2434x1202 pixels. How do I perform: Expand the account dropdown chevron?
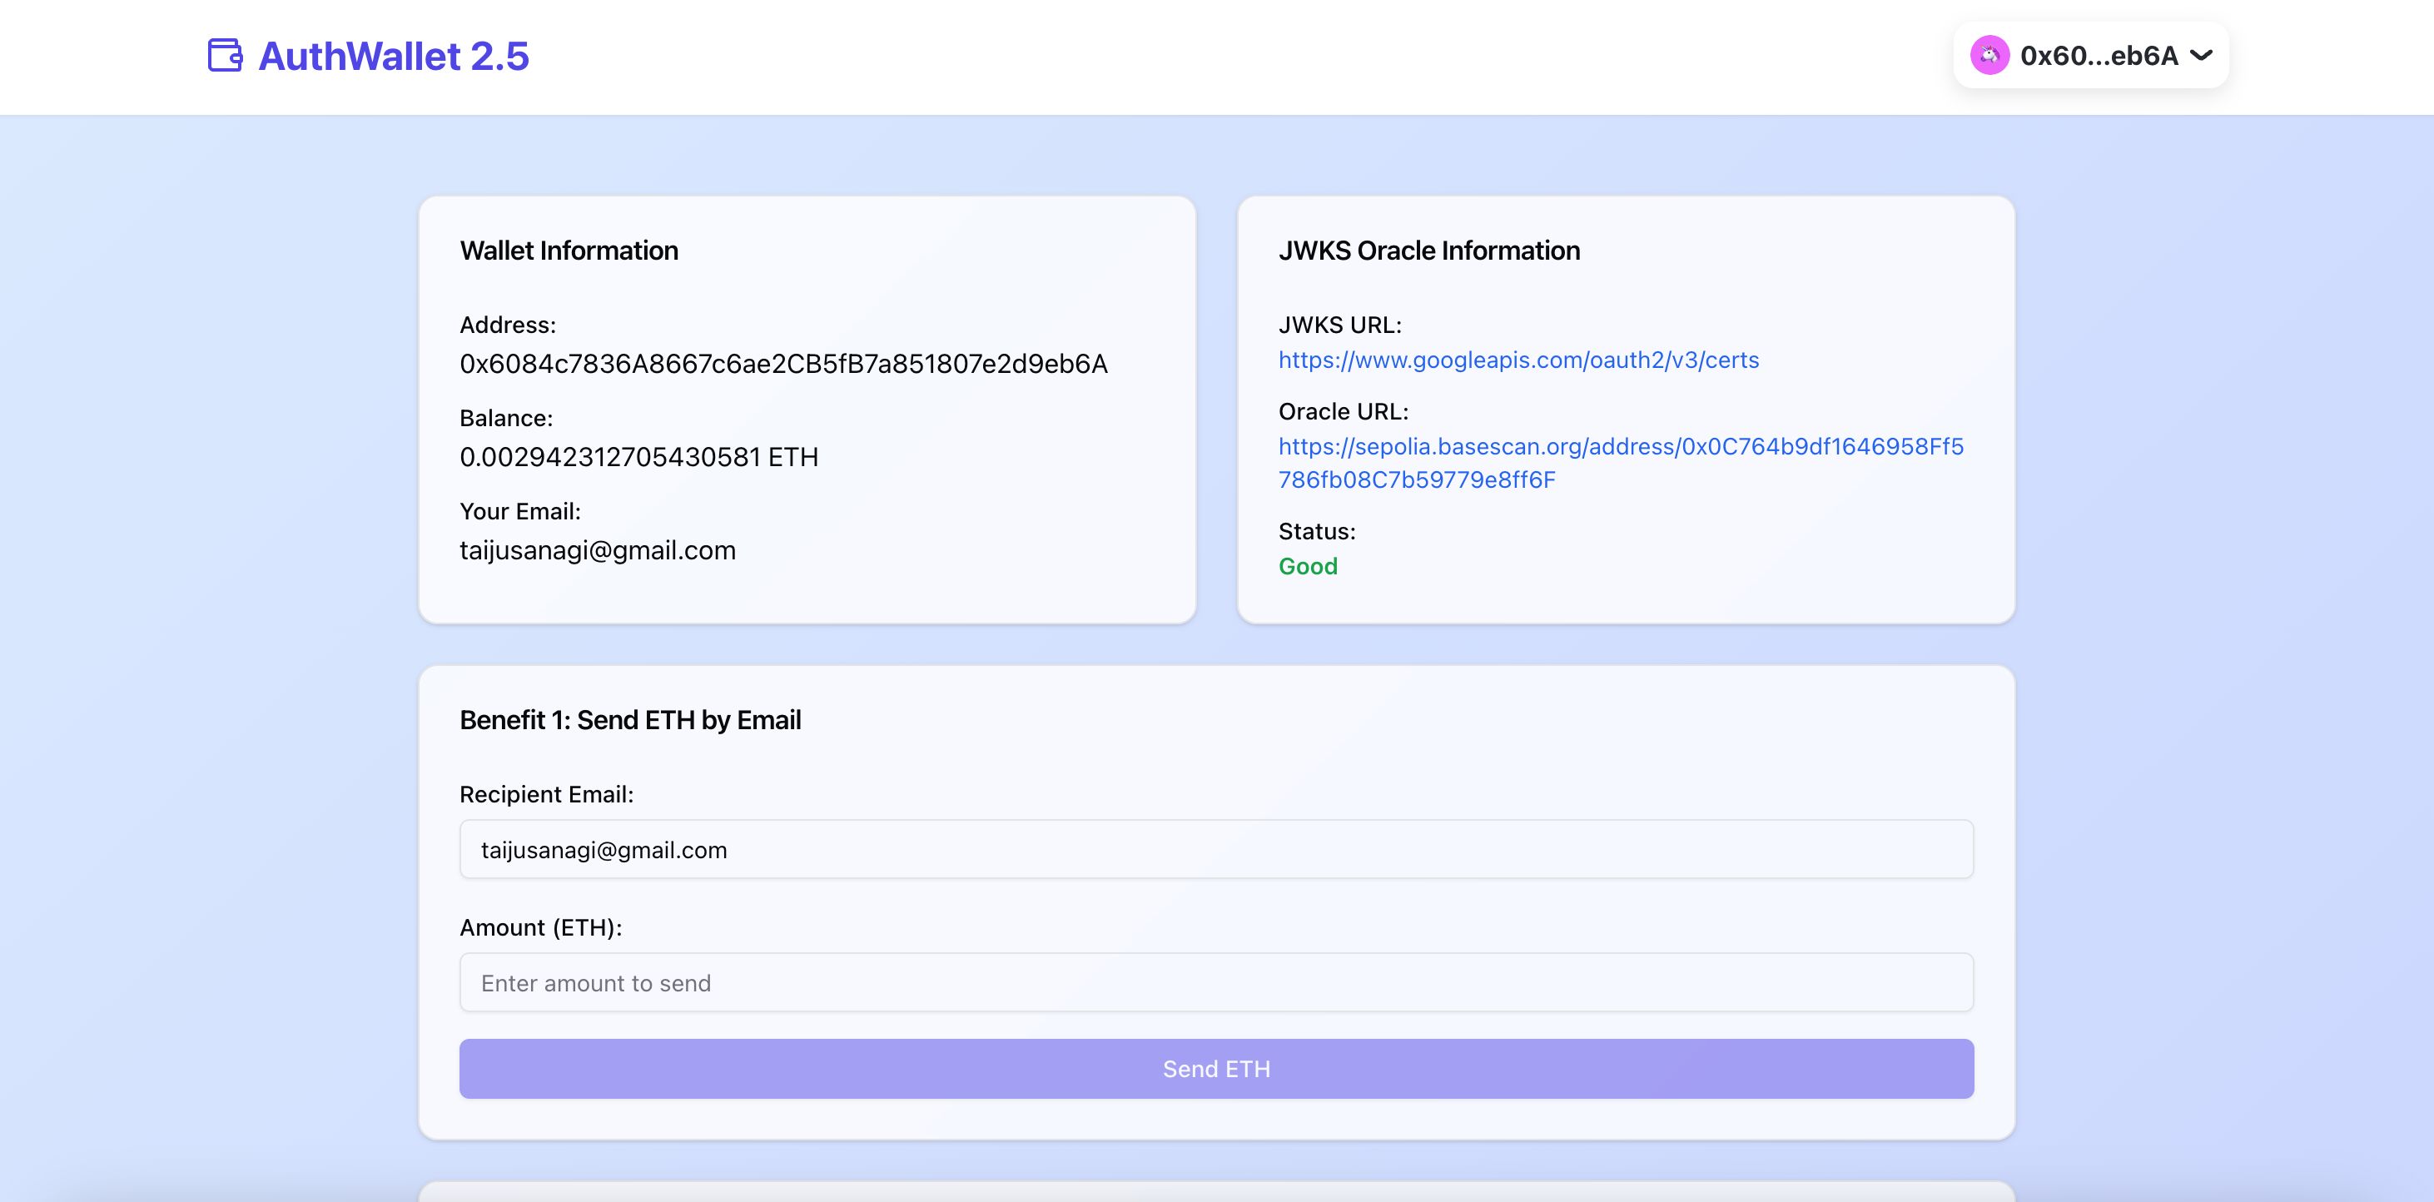(x=2201, y=55)
